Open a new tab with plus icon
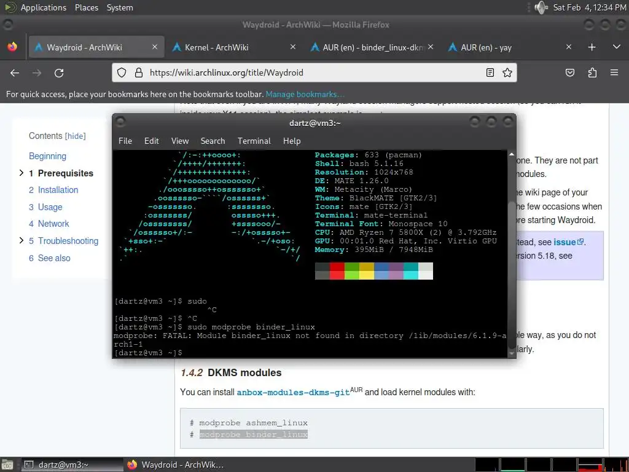This screenshot has width=629, height=472. tap(592, 47)
